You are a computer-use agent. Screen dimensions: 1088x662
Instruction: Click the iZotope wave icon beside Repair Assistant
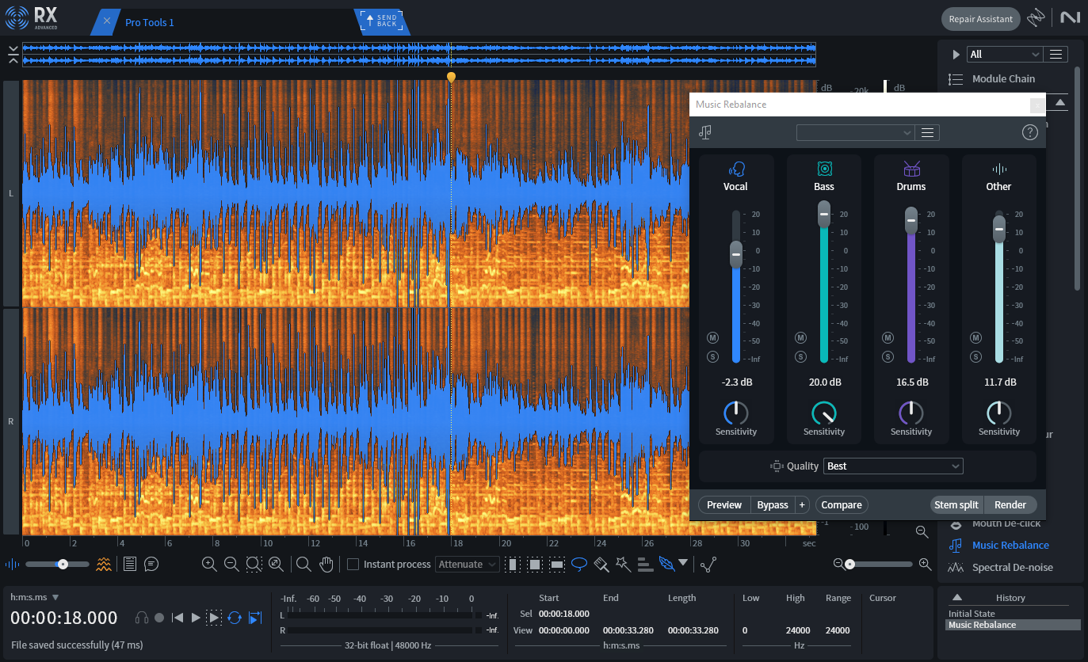[1036, 18]
